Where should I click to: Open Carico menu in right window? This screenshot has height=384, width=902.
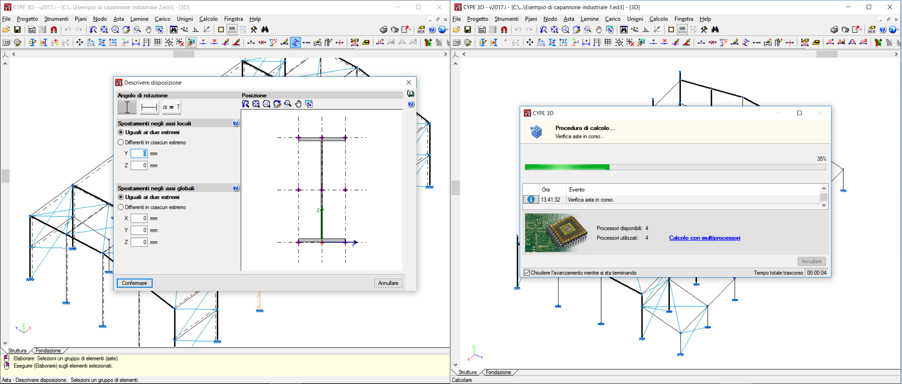click(x=613, y=19)
